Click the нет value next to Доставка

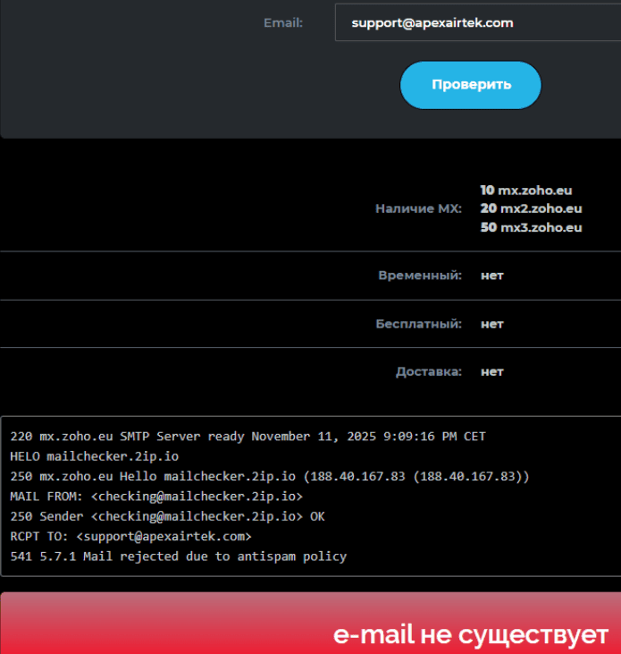[x=492, y=371]
